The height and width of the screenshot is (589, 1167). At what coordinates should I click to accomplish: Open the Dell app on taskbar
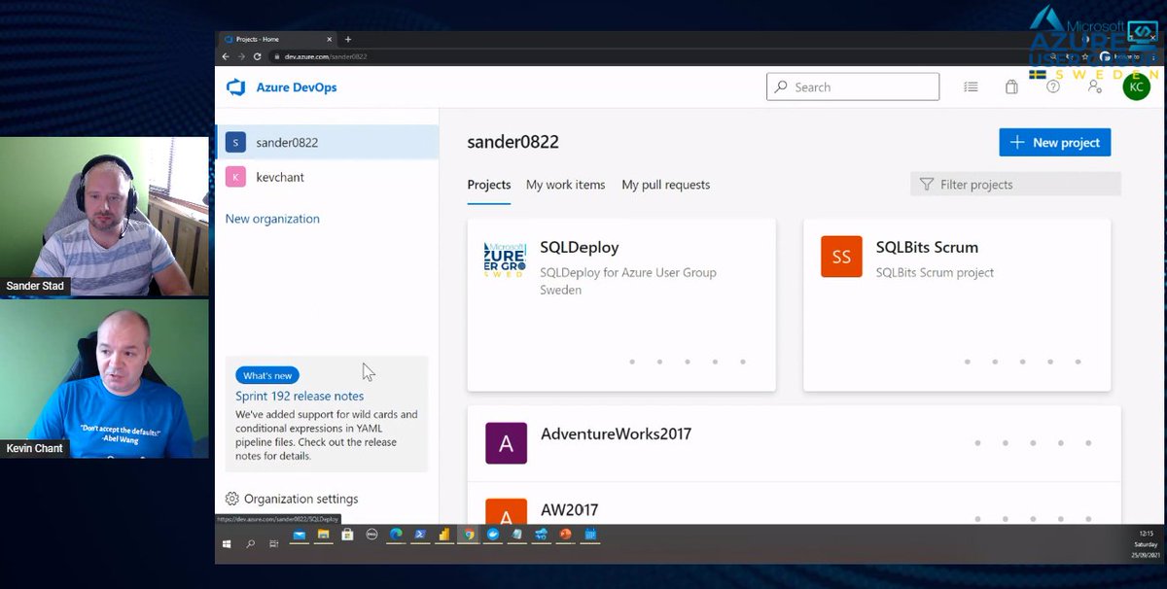click(371, 535)
